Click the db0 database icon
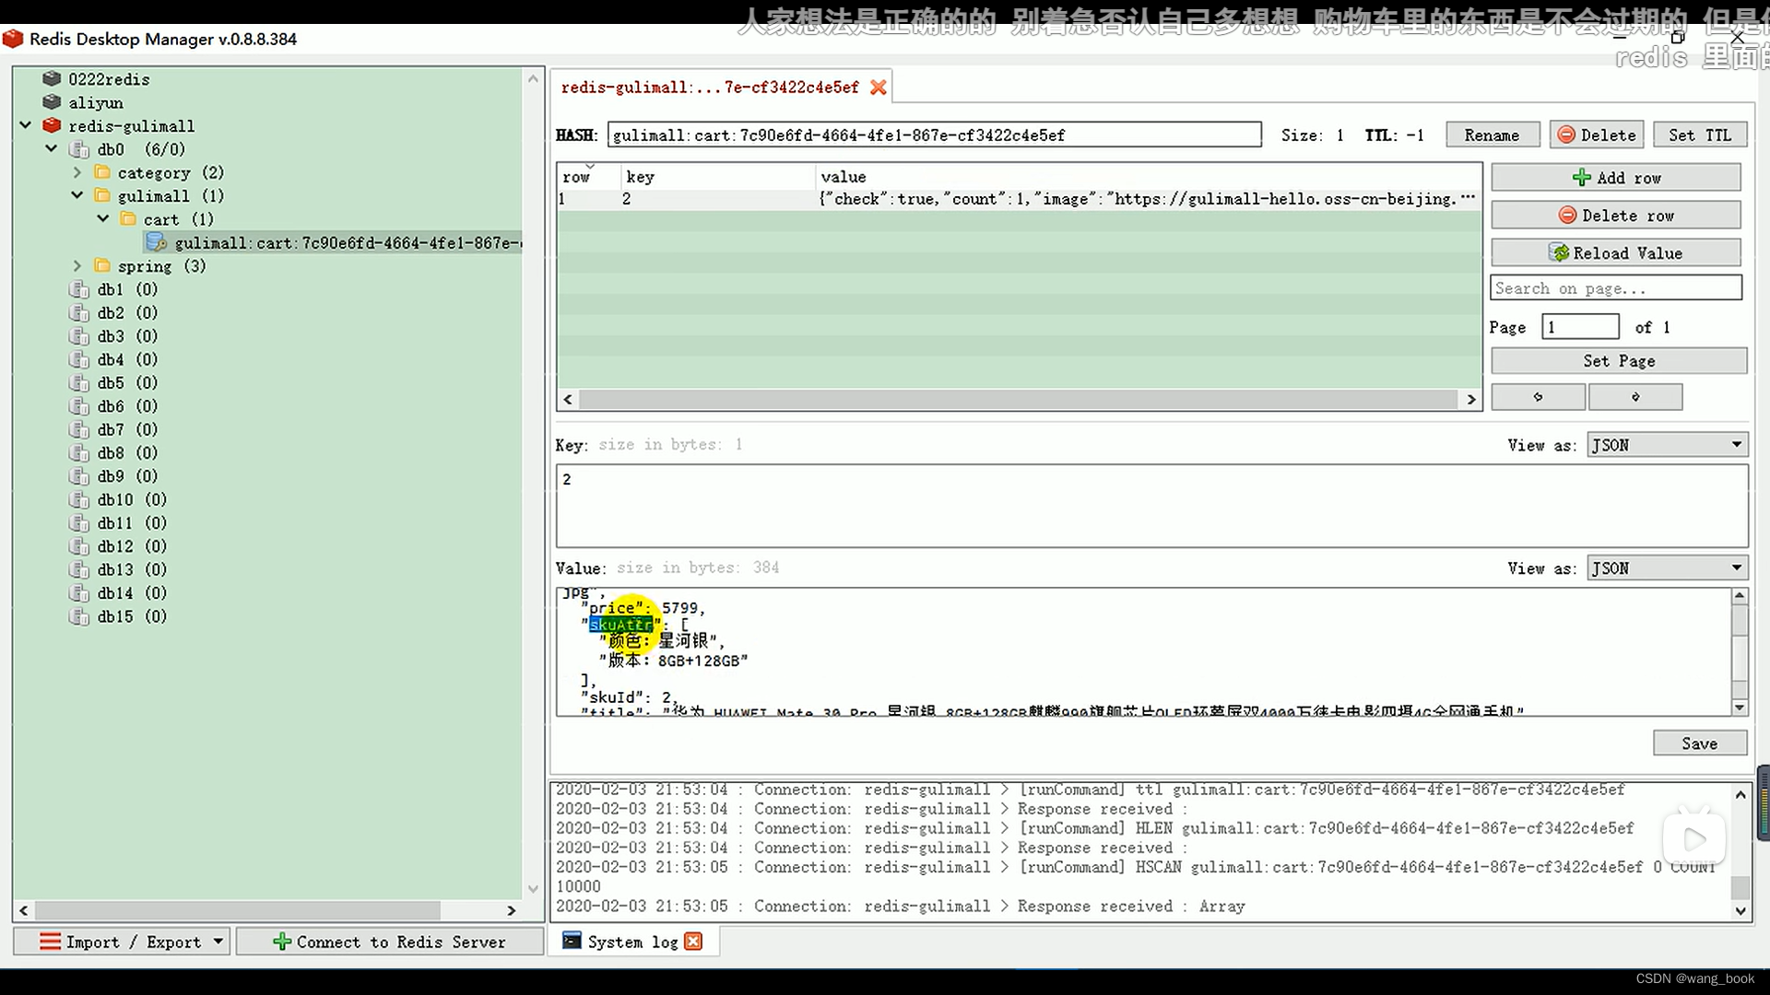Viewport: 1770px width, 995px height. coord(79,149)
